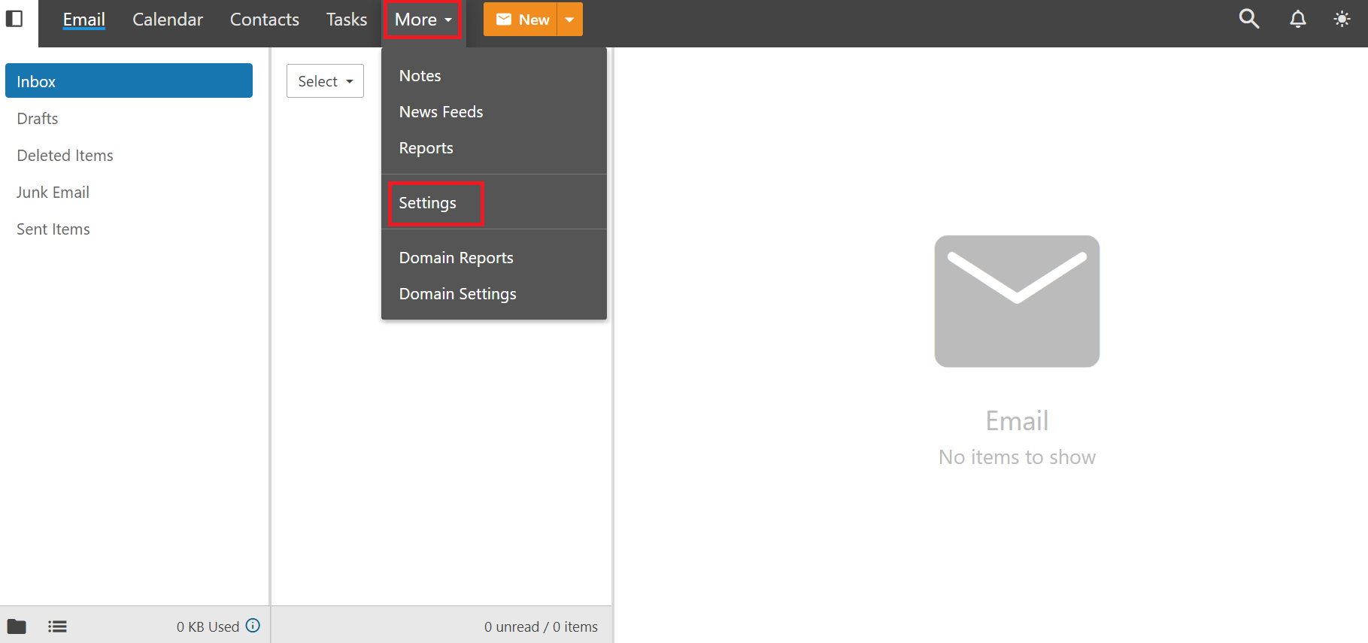
Task: Toggle the light/dark theme sun icon
Action: [1342, 19]
